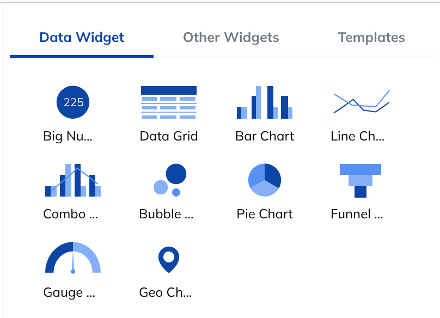Select the Data Widget tab
440x318 pixels.
click(x=81, y=38)
